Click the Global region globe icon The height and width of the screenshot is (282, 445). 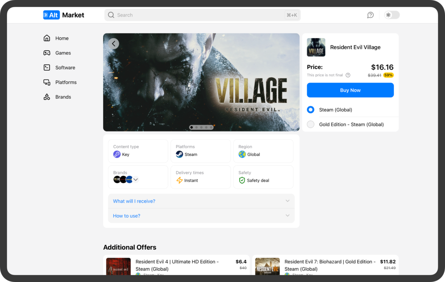(x=242, y=154)
